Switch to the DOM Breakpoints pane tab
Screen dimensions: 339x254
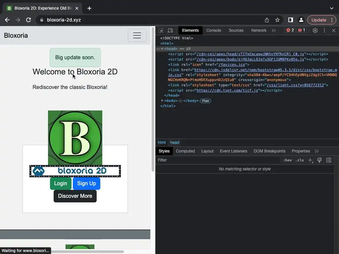(x=269, y=151)
